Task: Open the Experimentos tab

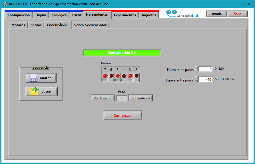Action: pos(125,15)
